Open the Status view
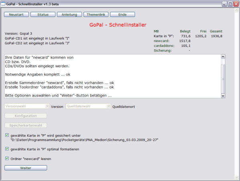Screen dimensions: 240x181 (43, 14)
